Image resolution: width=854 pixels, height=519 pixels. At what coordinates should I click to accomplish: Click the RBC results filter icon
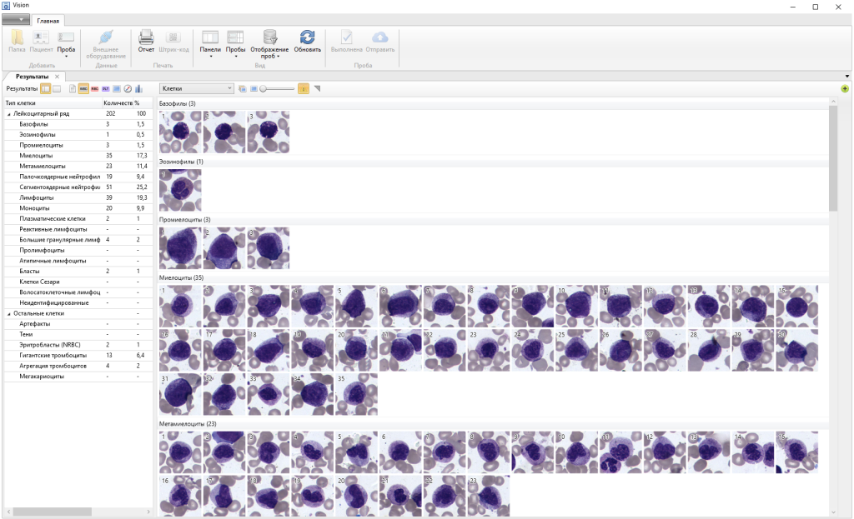tap(94, 88)
